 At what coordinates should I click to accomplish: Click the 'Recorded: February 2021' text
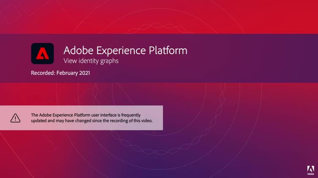[61, 73]
